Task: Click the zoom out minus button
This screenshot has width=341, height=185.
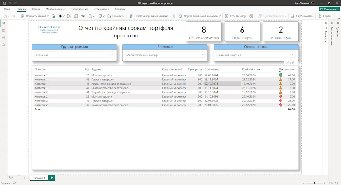Action: (x=304, y=183)
